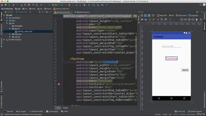Click the preview warnings bell icon
Image resolution: width=206 pixels, height=116 pixels.
(201, 19)
